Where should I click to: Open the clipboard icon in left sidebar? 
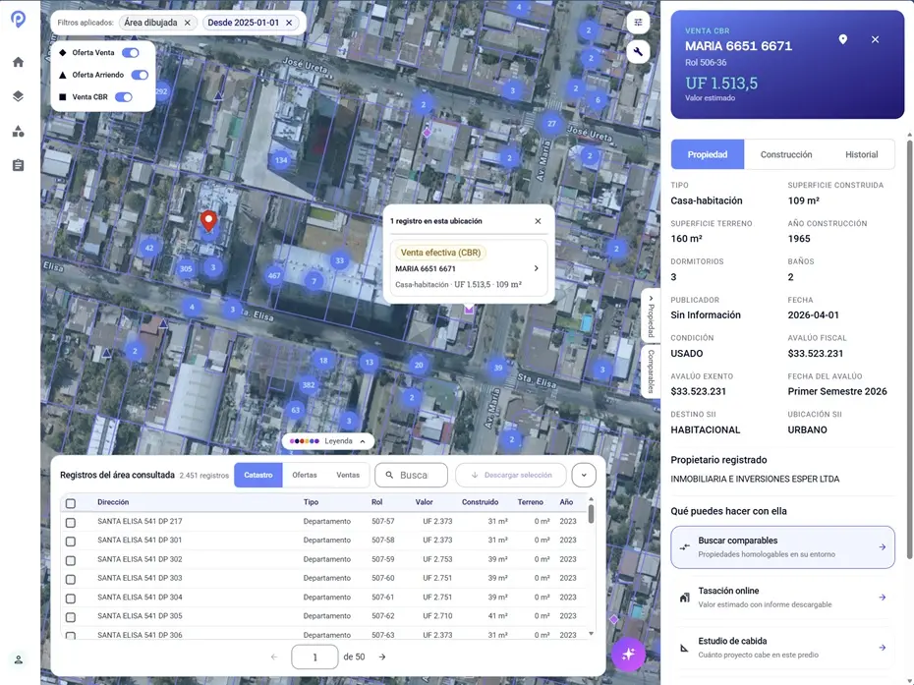(18, 165)
